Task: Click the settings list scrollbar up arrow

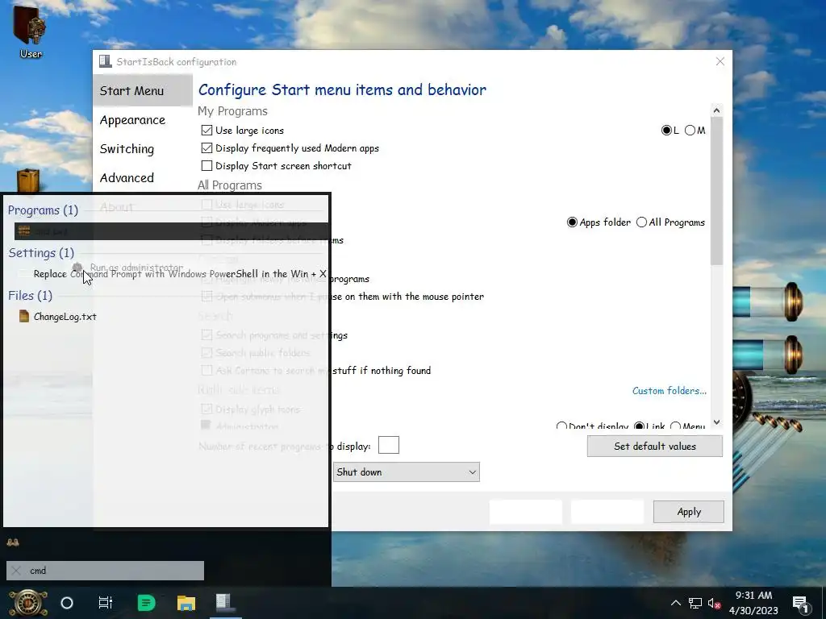Action: (x=716, y=110)
